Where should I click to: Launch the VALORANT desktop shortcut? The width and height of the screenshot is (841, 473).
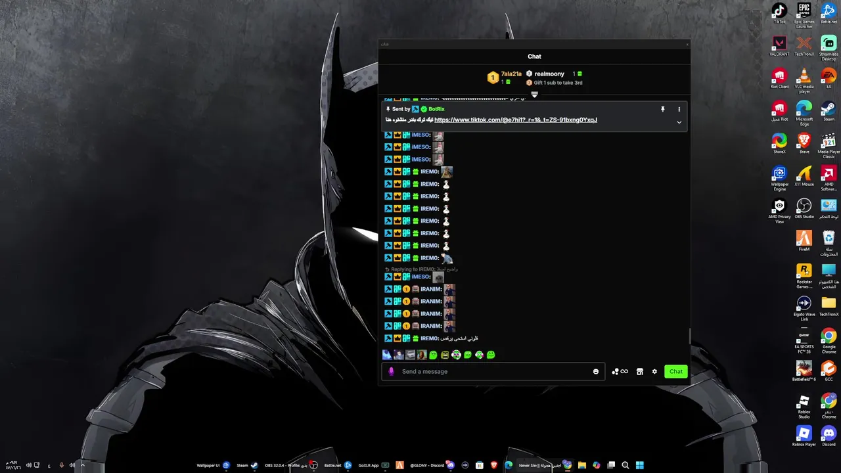(779, 46)
